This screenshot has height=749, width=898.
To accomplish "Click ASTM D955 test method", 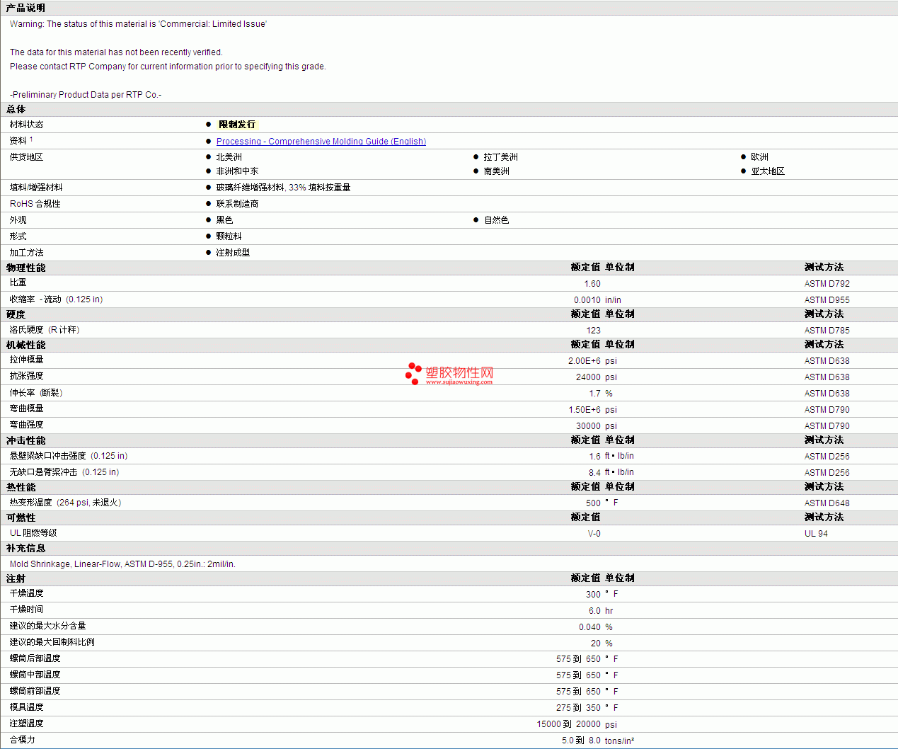I will (x=827, y=300).
